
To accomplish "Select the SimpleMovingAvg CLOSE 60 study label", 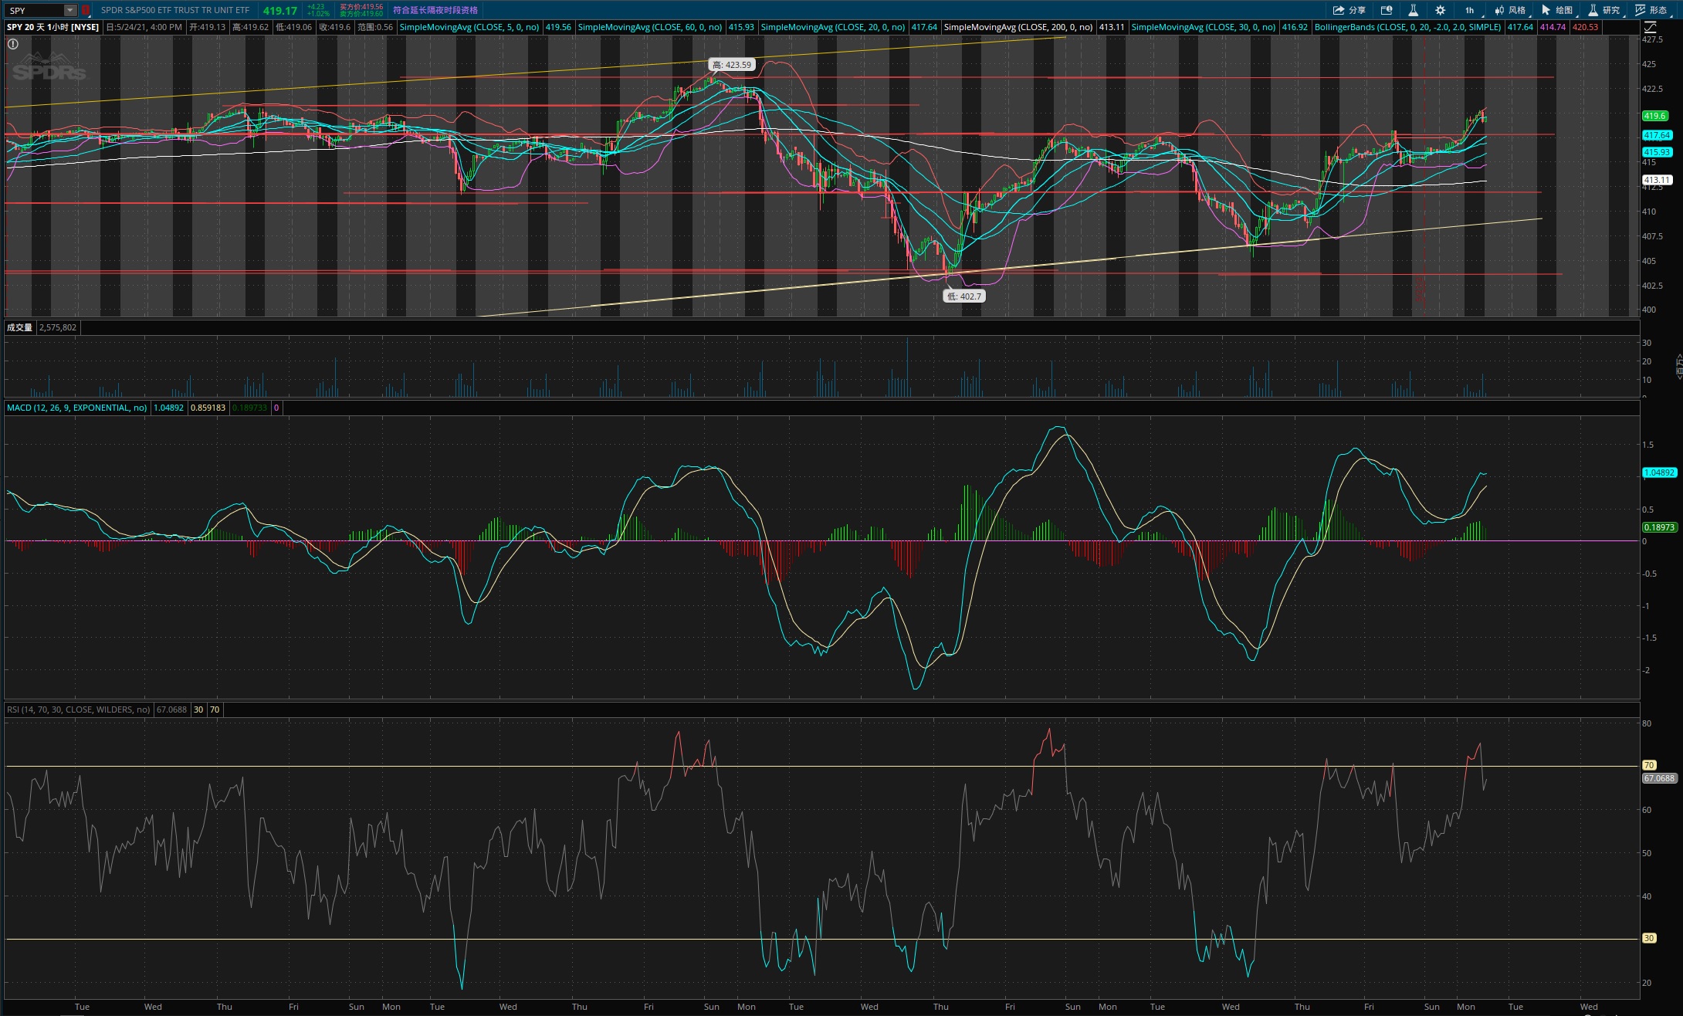I will point(650,27).
